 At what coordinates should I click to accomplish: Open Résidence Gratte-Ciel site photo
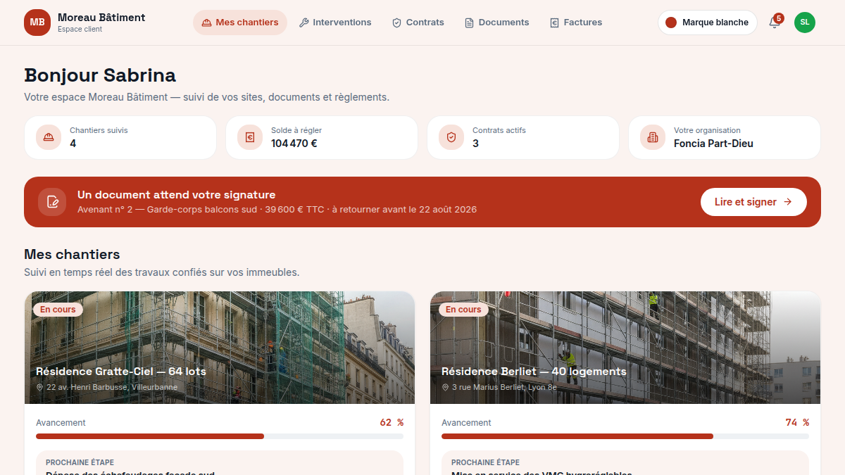[220, 348]
